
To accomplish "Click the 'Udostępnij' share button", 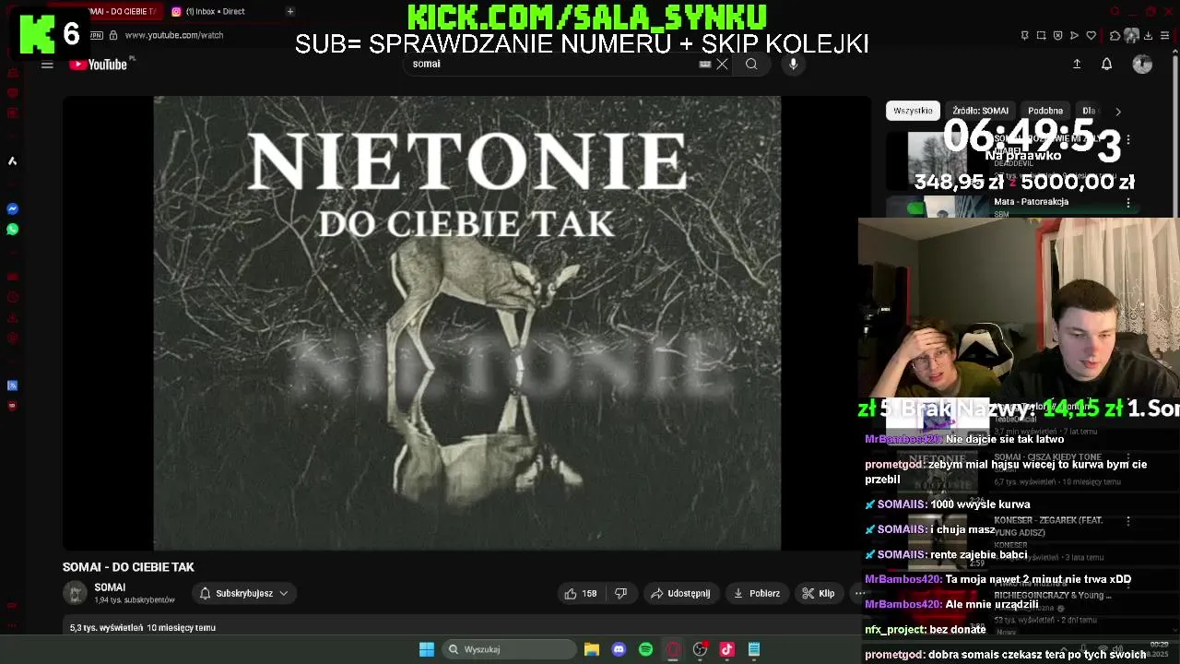I will coord(680,594).
